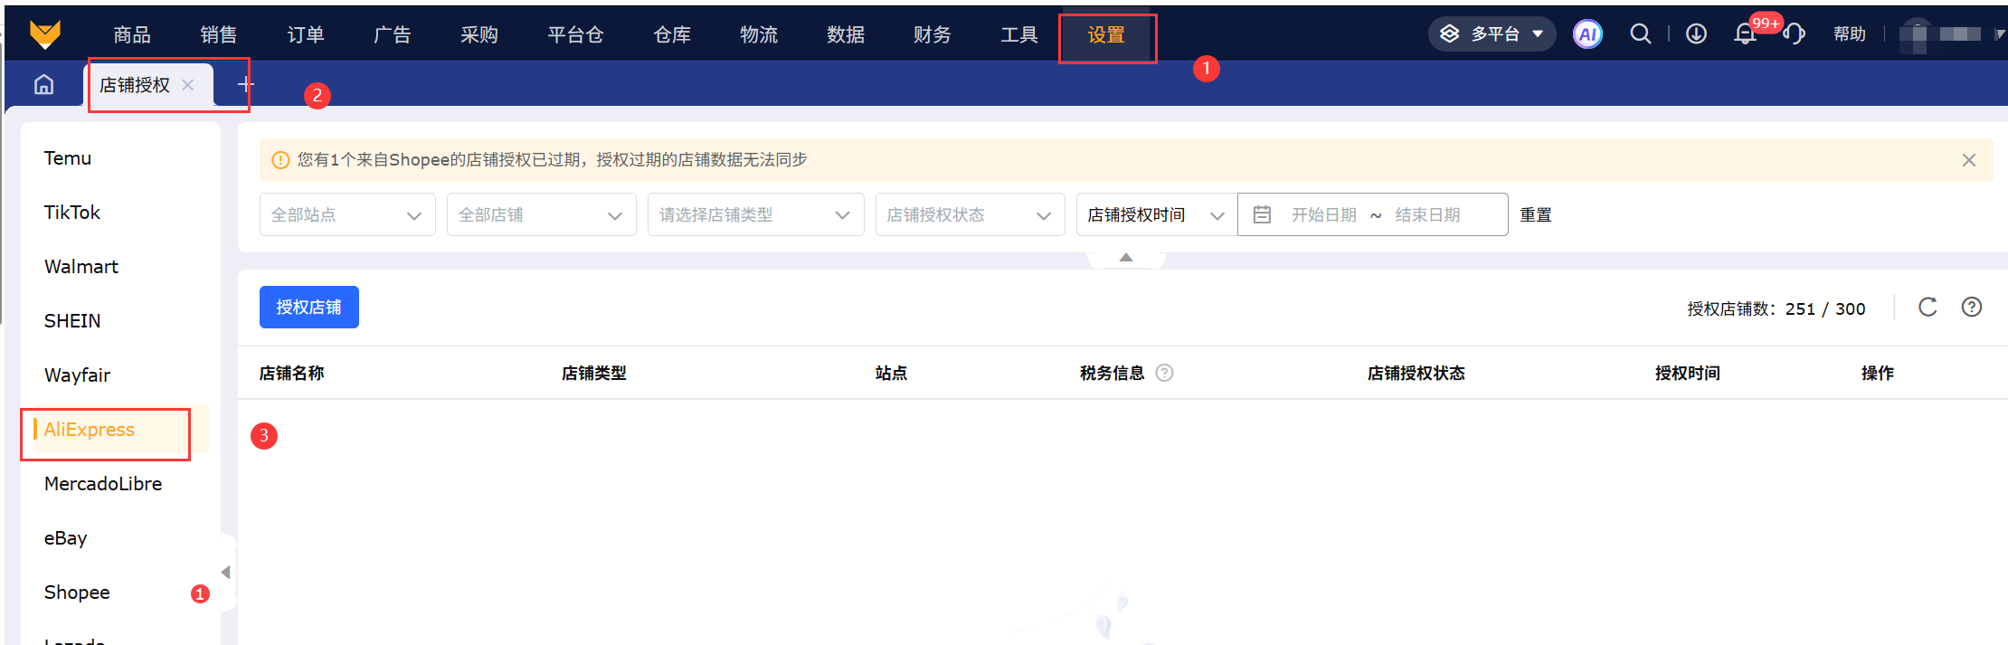
Task: Click the 授权店铺 button
Action: point(309,308)
